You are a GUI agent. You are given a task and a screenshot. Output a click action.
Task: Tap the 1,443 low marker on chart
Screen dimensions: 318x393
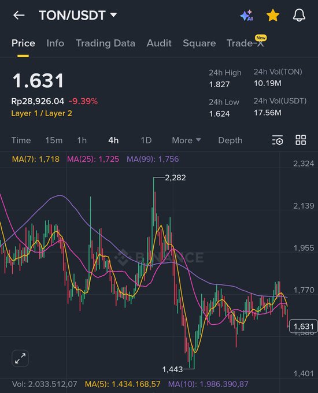click(x=172, y=369)
